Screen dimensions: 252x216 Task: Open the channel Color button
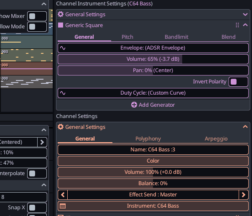[153, 161]
